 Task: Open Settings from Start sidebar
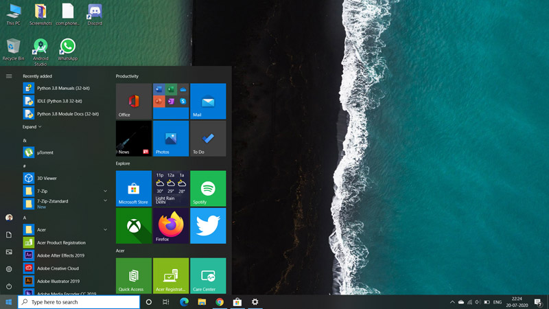coord(9,269)
